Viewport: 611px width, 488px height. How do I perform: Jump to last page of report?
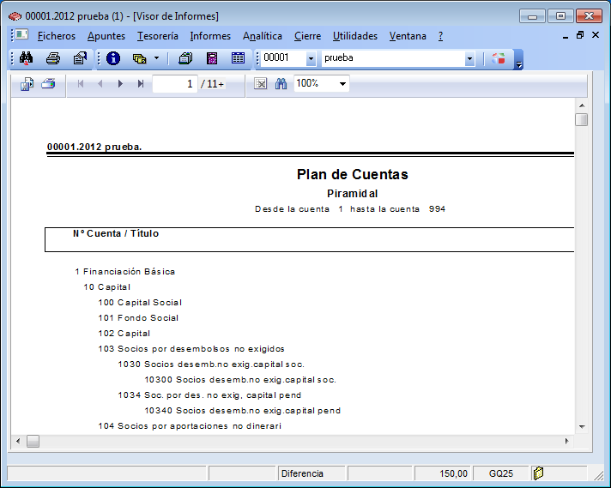tap(141, 83)
